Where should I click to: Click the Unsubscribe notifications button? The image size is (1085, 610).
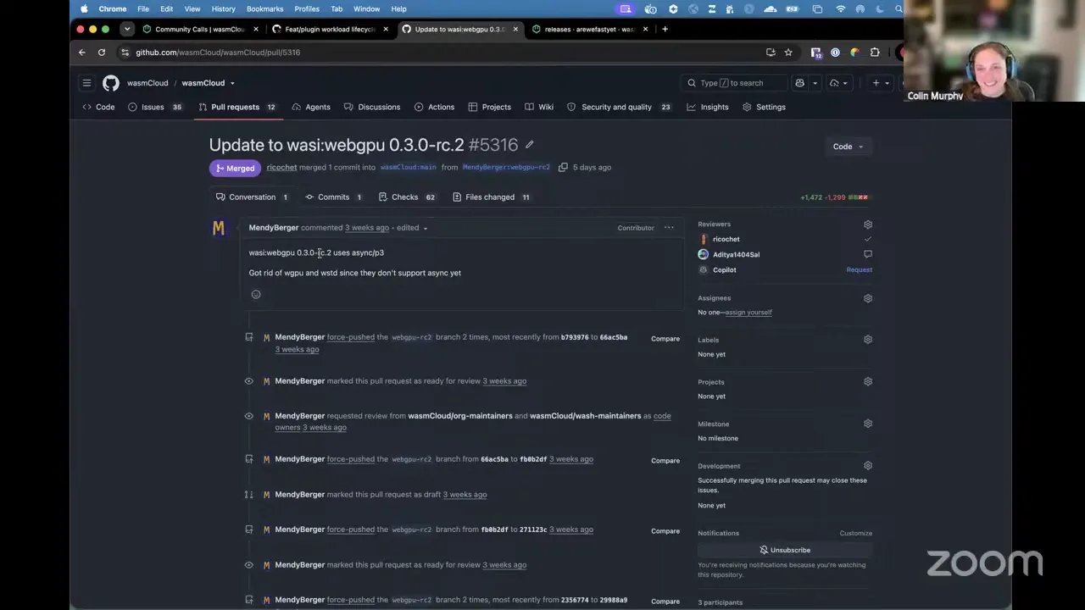(785, 550)
